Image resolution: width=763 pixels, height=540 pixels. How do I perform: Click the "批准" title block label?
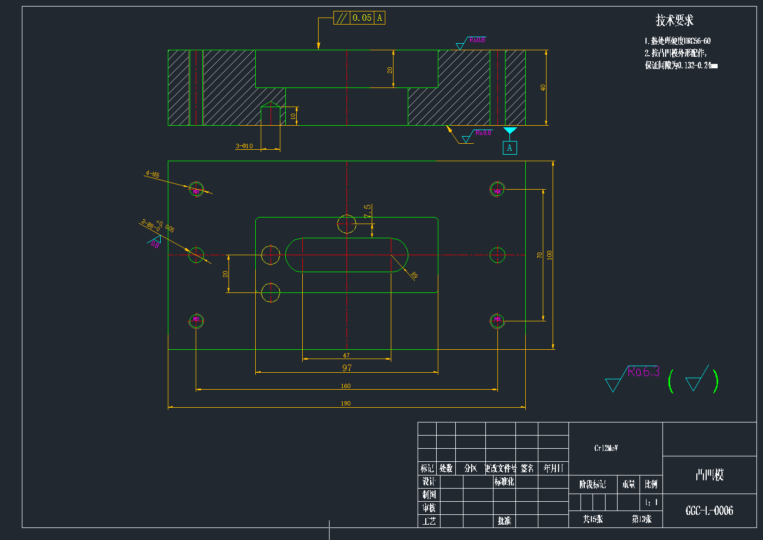pyautogui.click(x=504, y=521)
